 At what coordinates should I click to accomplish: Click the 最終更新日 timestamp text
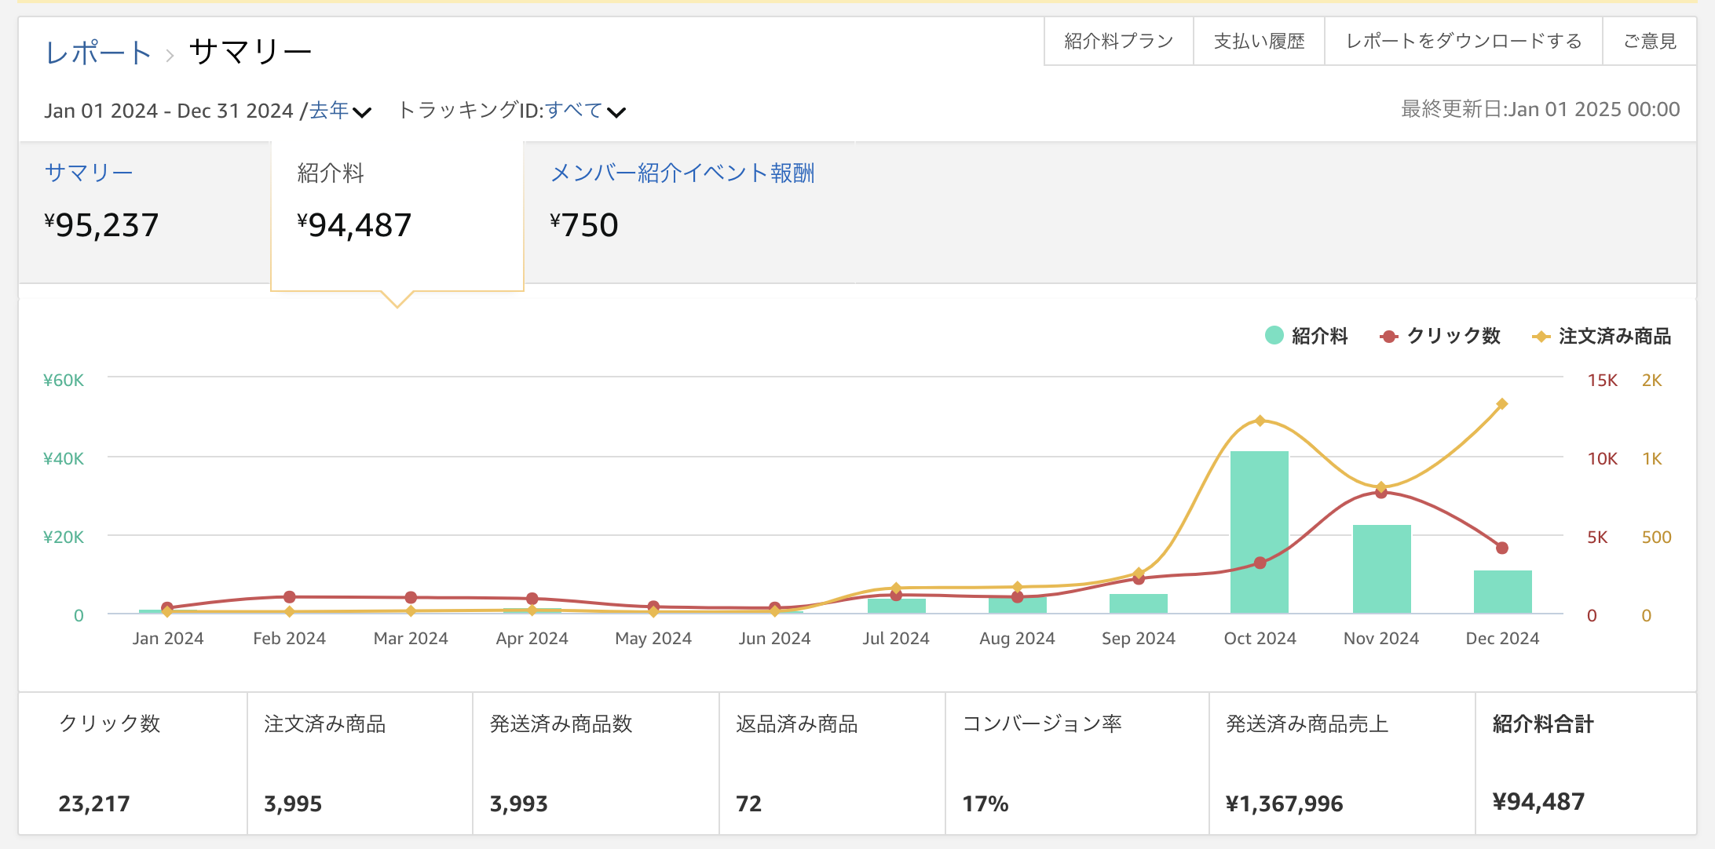[1541, 109]
